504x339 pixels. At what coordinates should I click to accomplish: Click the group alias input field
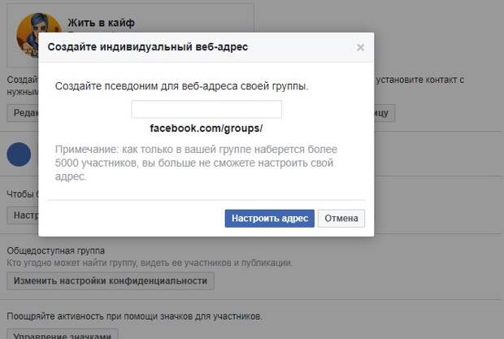[x=206, y=109]
